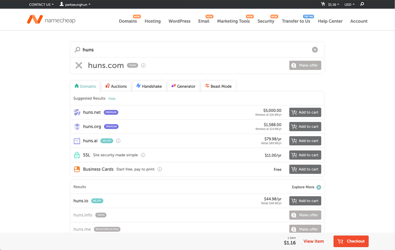Viewport: 395px width, 250px height.
Task: Click the PREMIUM badge on huns.org
Action: [x=111, y=126]
